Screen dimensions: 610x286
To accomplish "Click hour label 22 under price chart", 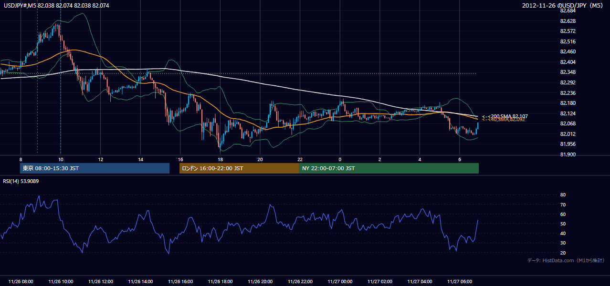I will tap(300, 159).
